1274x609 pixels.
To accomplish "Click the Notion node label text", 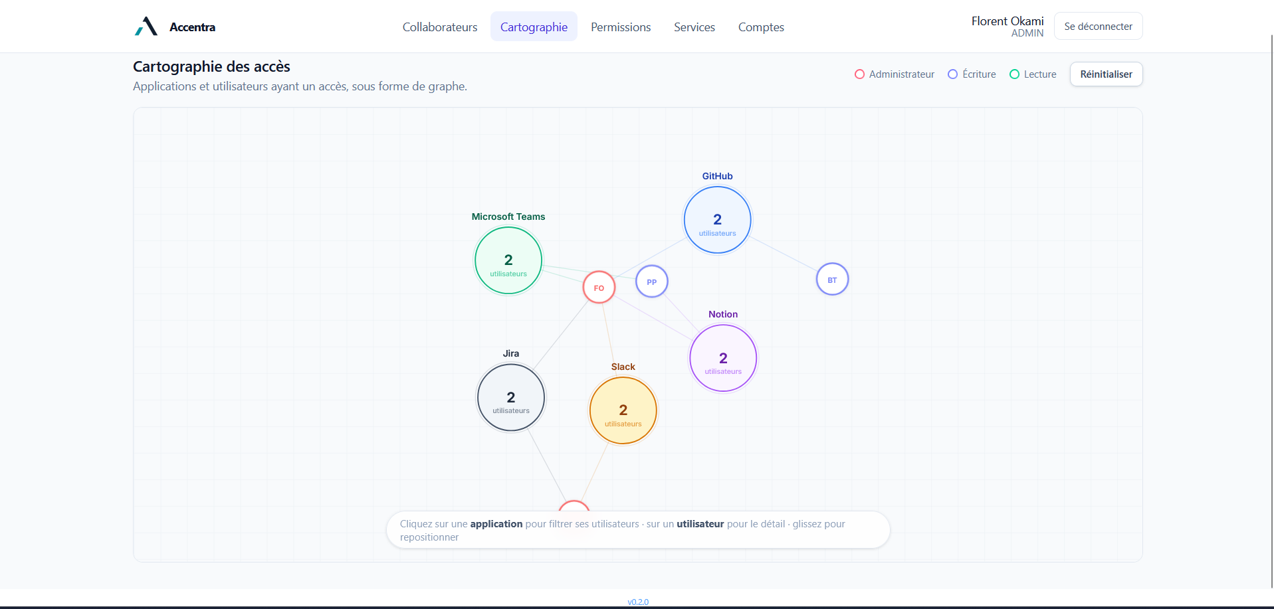I will tap(723, 314).
